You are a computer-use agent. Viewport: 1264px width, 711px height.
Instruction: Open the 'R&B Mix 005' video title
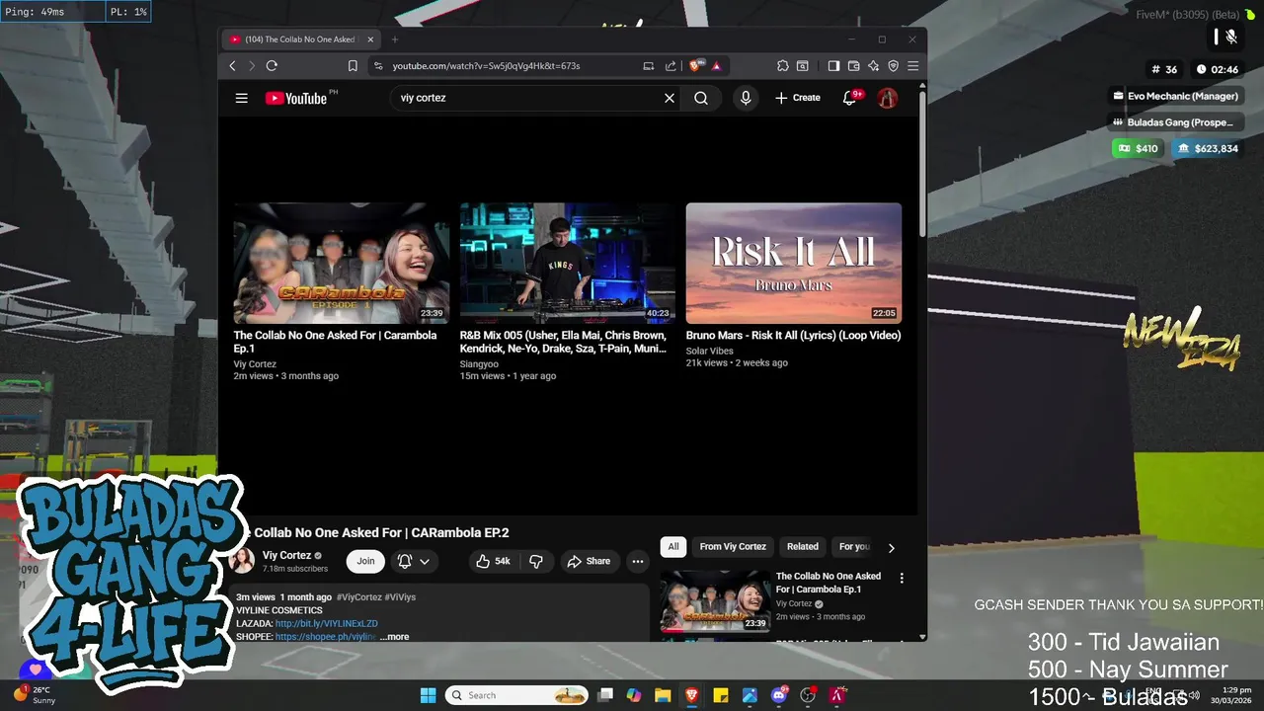tap(565, 342)
